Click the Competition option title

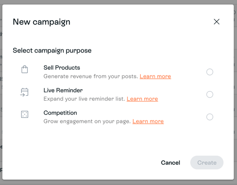[60, 113]
